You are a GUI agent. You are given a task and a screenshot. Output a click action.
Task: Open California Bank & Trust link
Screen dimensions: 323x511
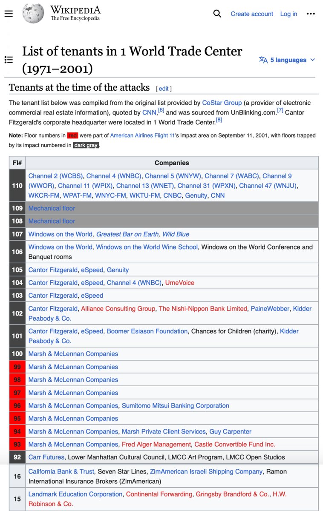click(61, 472)
